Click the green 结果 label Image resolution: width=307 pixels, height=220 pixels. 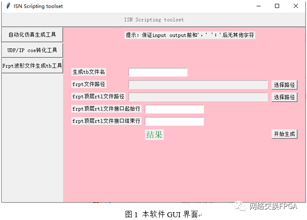coord(154,135)
